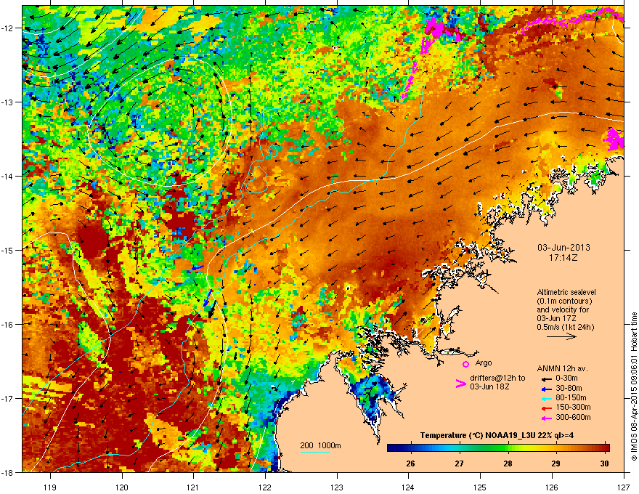Click the '200 1000m' depth label

pos(320,445)
